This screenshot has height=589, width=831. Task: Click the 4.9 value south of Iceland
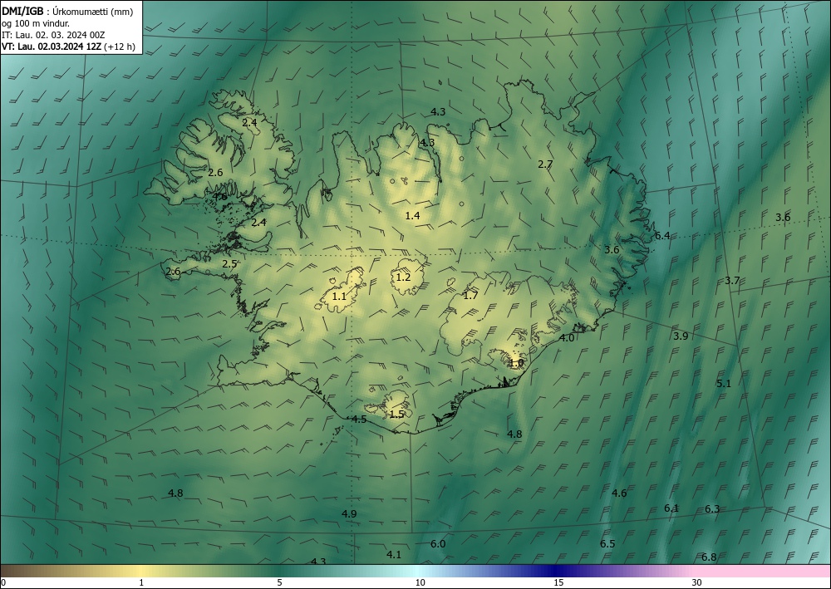click(349, 513)
